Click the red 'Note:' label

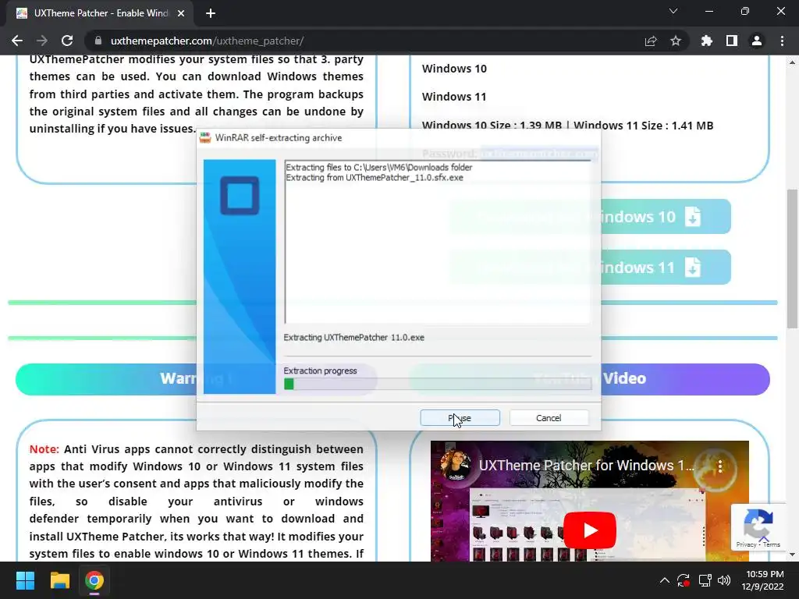(x=44, y=448)
